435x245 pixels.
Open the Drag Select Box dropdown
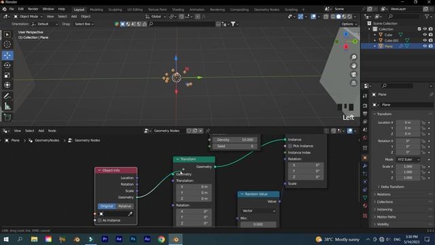84,24
